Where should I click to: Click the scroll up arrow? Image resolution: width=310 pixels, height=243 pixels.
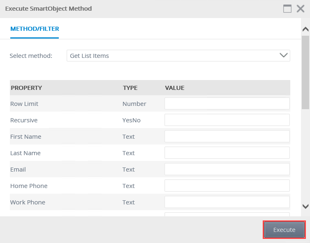pos(305,29)
